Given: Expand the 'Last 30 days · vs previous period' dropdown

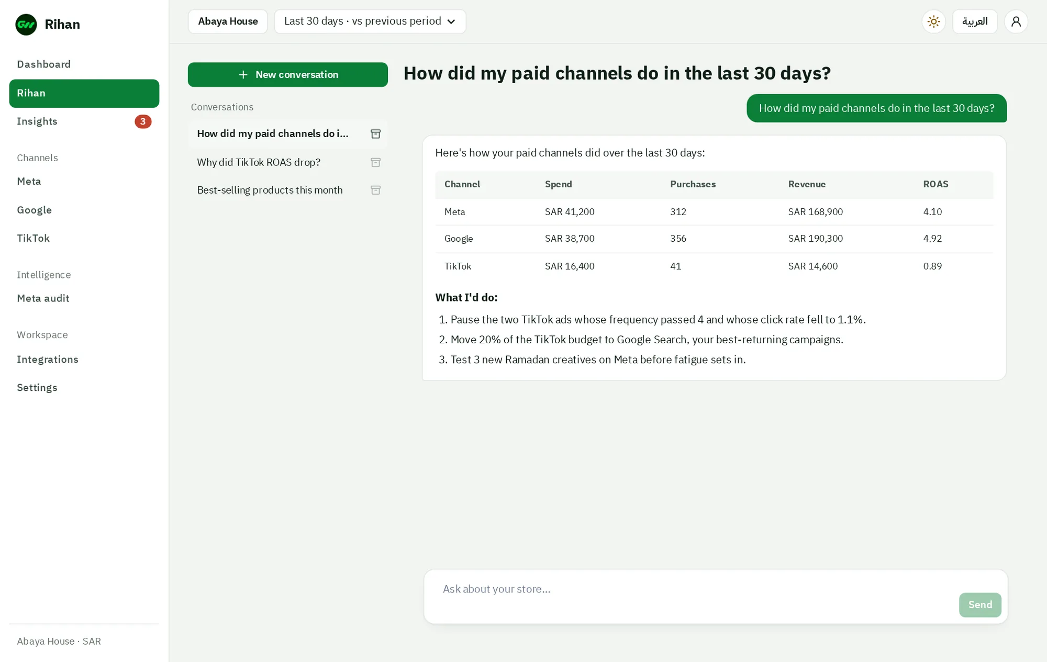Looking at the screenshot, I should pyautogui.click(x=370, y=21).
